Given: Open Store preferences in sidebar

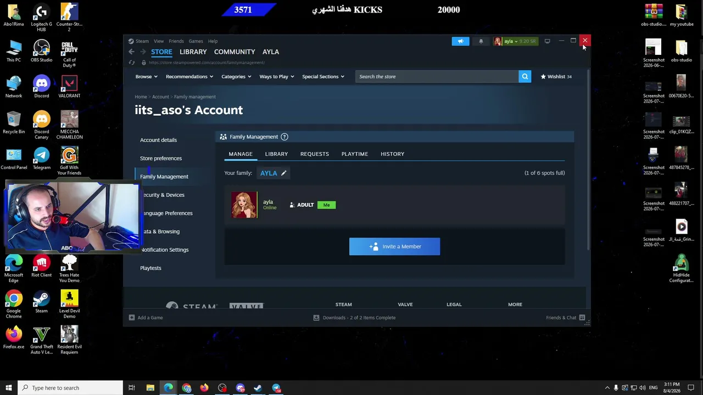Looking at the screenshot, I should pos(161,159).
